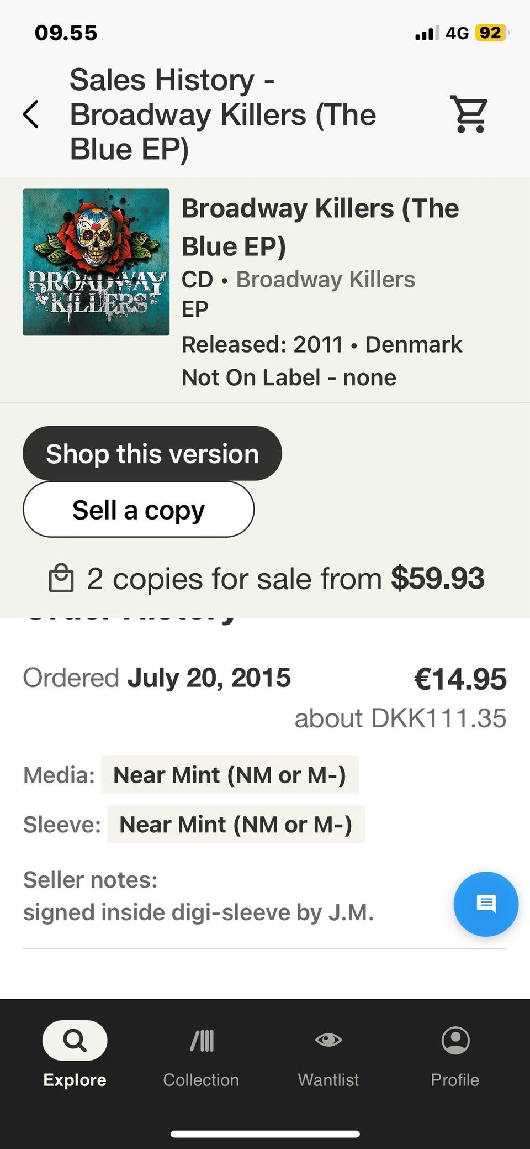Open the Broadway Killers artist link
This screenshot has height=1149, width=530.
tap(326, 280)
